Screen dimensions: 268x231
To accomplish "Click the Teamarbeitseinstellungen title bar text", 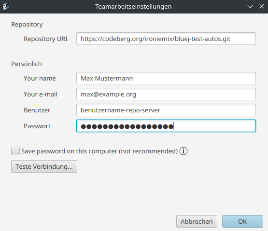I will (133, 6).
